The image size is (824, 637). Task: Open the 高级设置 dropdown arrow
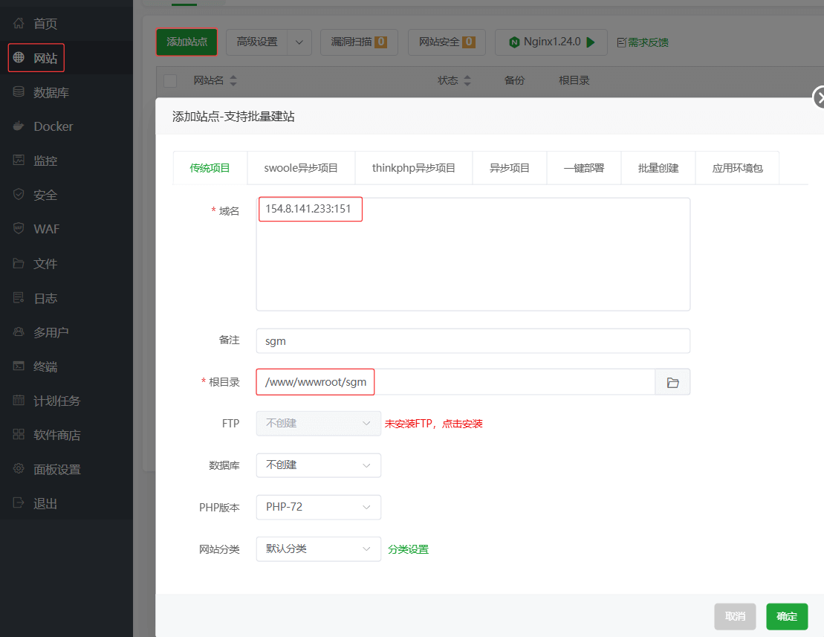coord(299,42)
